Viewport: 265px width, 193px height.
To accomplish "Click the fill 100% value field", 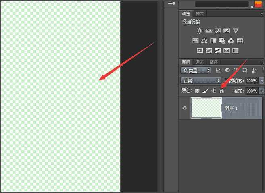I will click(252, 91).
